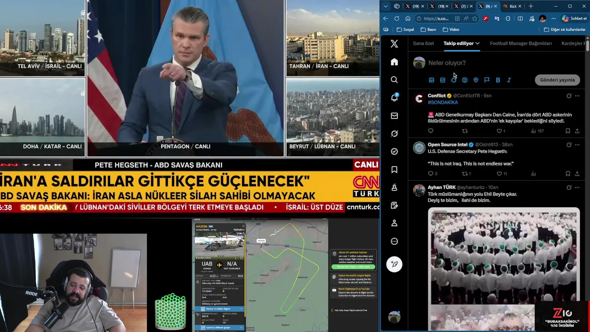Image resolution: width=590 pixels, height=332 pixels.
Task: Open more options on Open Source Intel post
Action: 577,145
